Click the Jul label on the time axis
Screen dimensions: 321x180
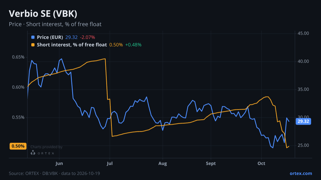tap(109, 163)
